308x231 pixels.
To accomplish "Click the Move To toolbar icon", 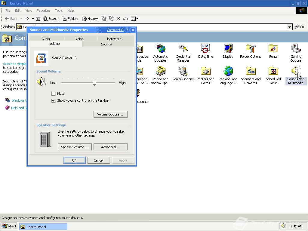I will pos(104,19).
